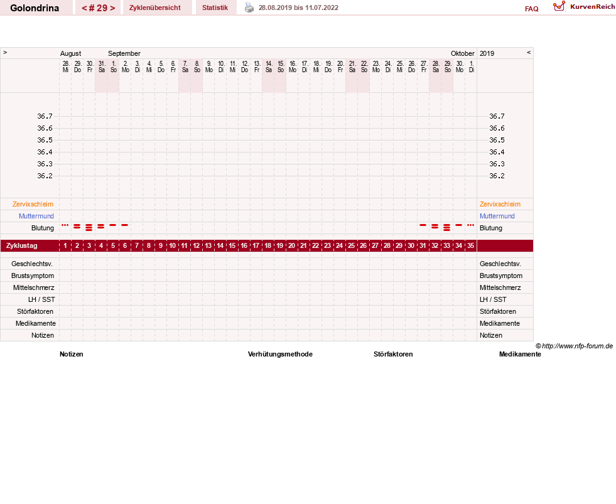The height and width of the screenshot is (504, 616).
Task: Click the September month label
Action: tap(124, 53)
